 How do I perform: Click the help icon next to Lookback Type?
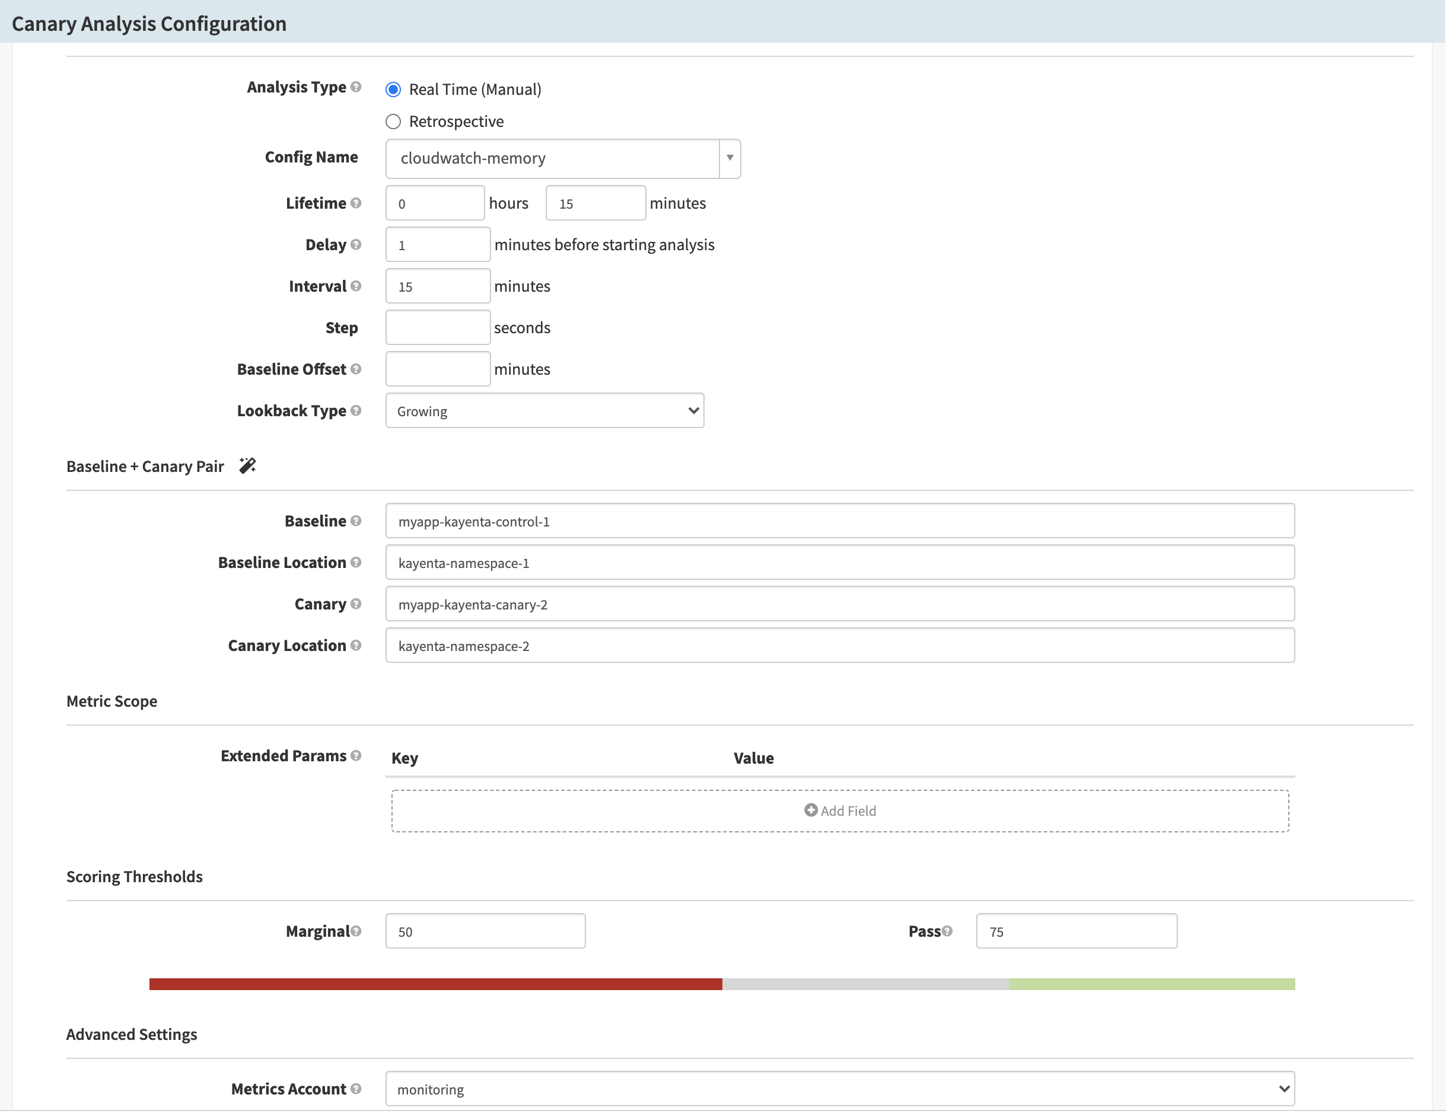point(356,410)
